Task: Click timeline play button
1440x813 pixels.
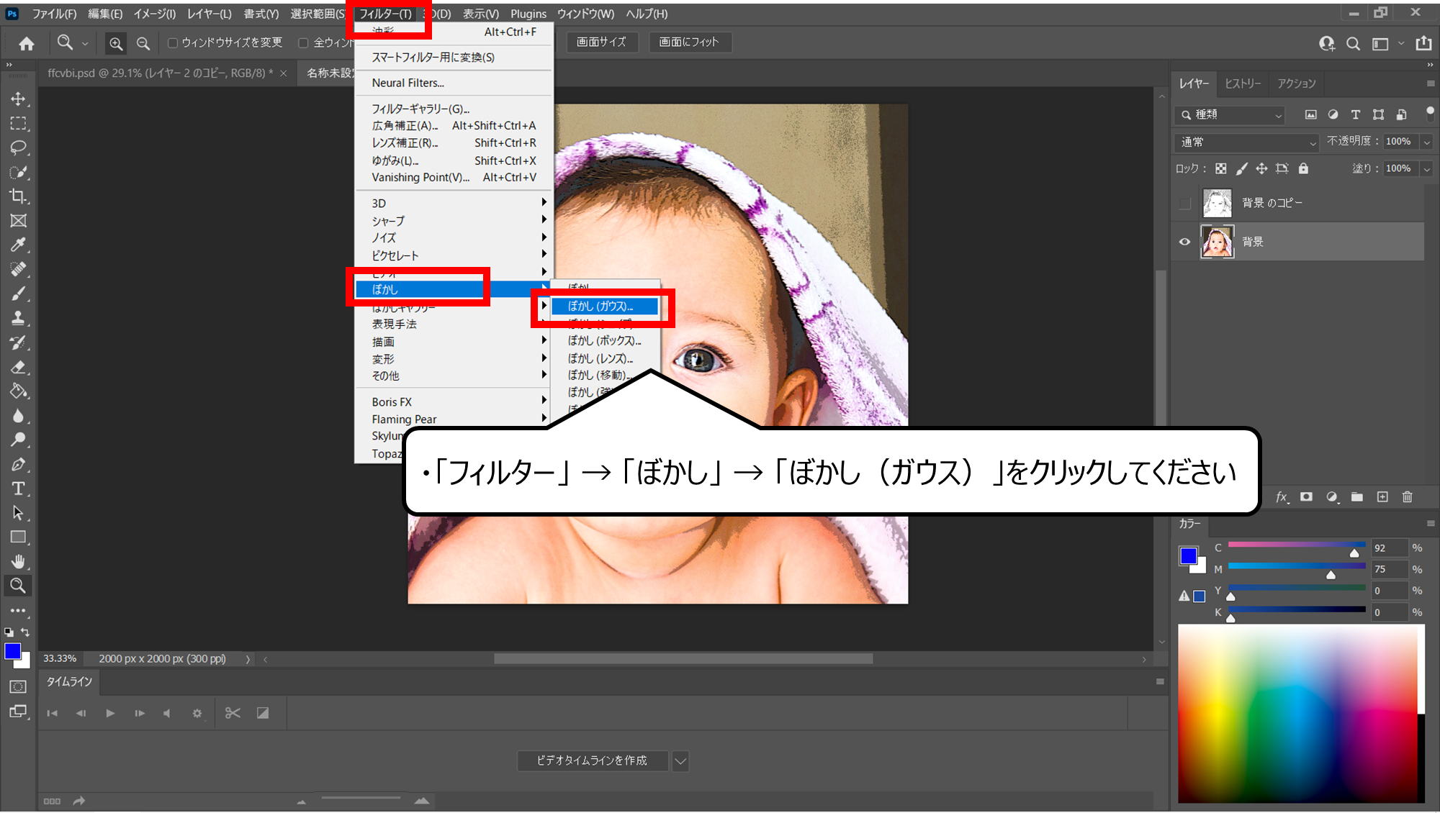Action: tap(109, 714)
